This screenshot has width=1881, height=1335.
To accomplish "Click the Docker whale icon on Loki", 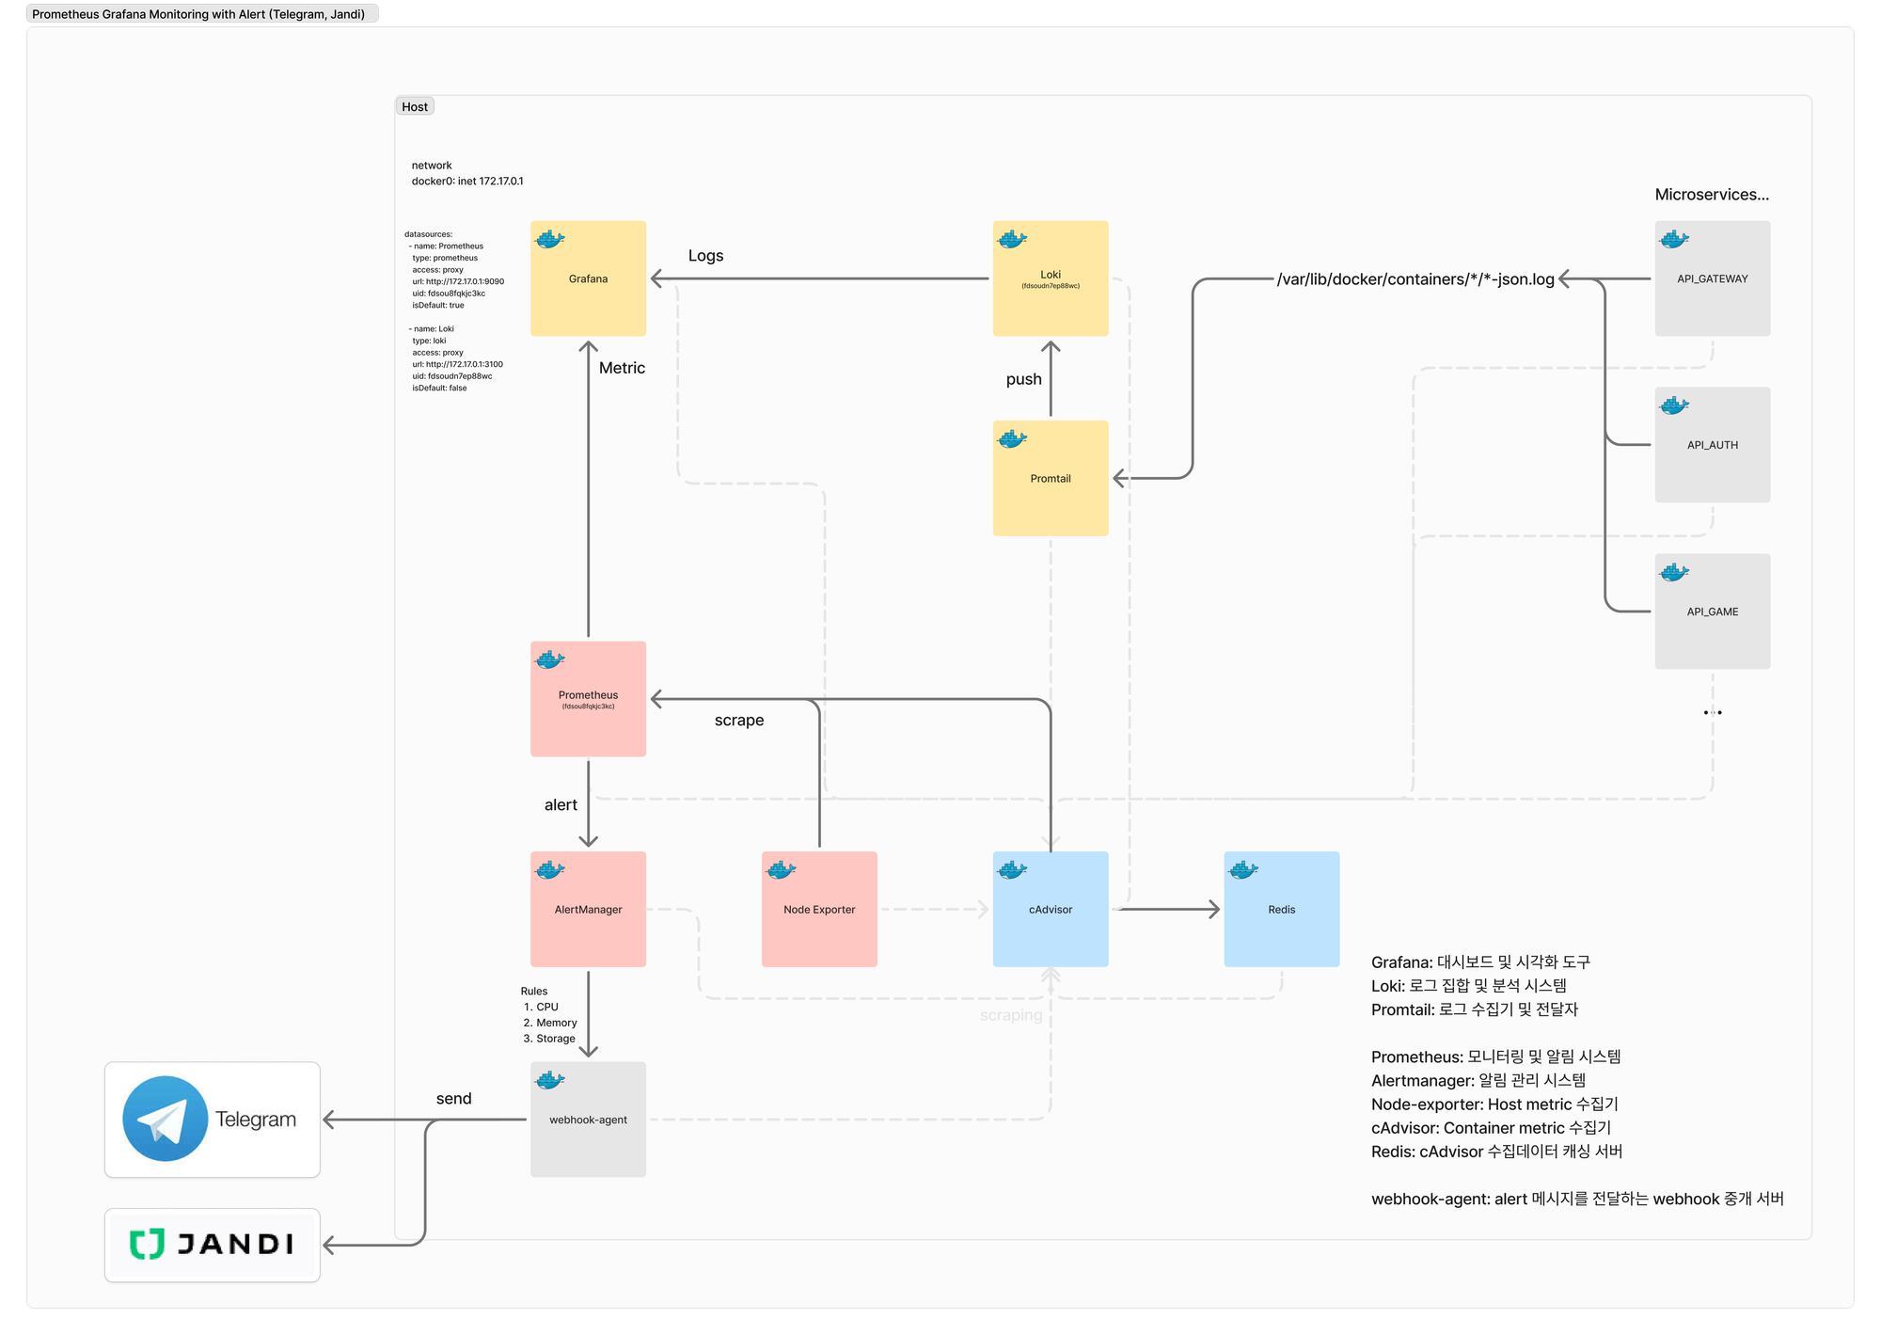I will click(x=1012, y=239).
